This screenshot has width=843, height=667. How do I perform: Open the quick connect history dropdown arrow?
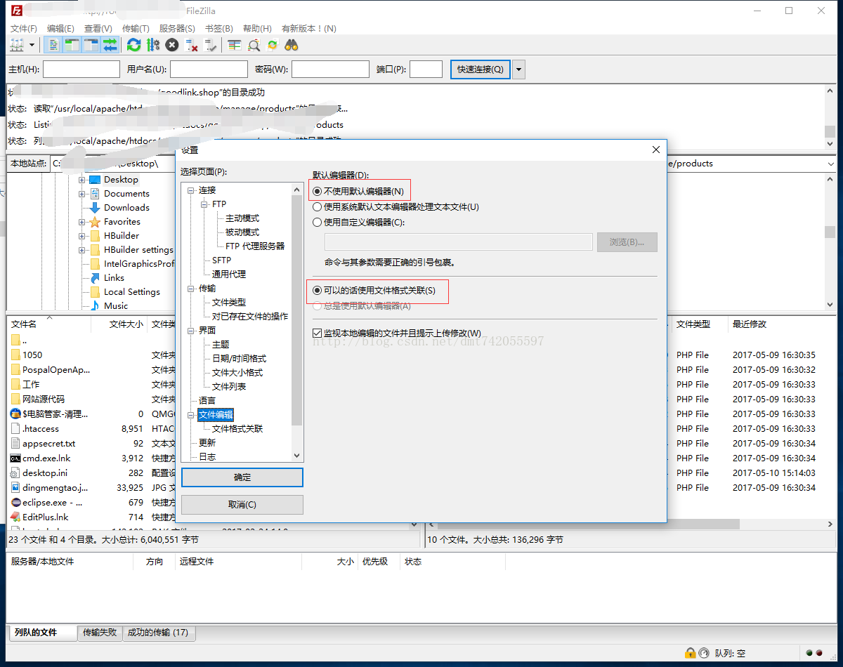(x=518, y=70)
